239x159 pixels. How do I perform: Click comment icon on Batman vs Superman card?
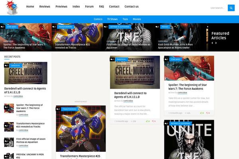[166, 124]
